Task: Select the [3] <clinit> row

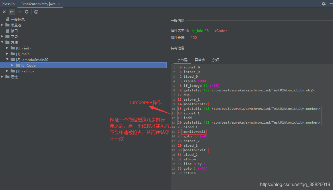Action: click(25, 71)
